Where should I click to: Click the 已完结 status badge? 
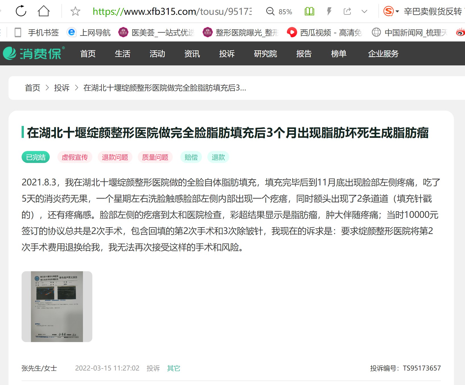36,157
